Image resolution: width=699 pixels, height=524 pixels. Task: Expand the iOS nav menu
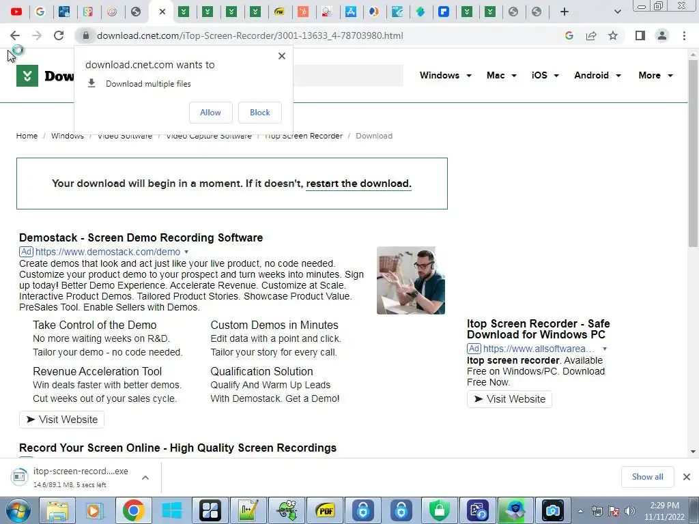(545, 75)
